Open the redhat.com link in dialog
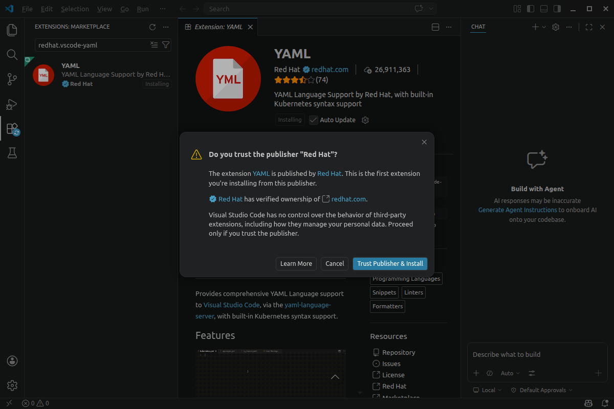 coord(348,199)
